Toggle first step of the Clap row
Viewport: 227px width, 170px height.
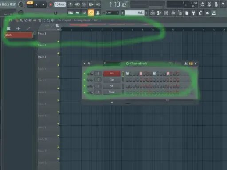pos(127,80)
